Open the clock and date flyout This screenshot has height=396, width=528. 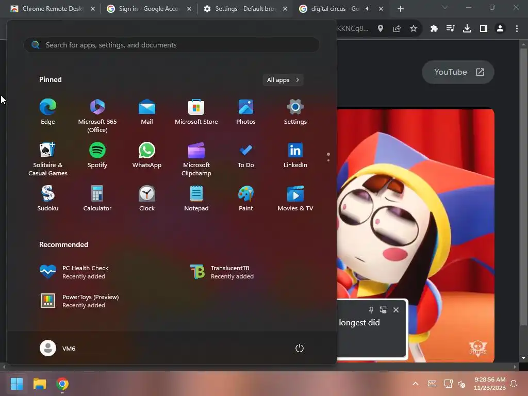490,384
